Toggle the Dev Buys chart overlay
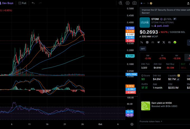The width and height of the screenshot is (190, 129). pos(6,3)
